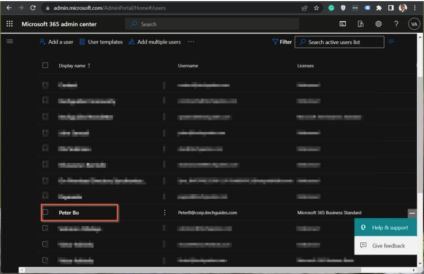Click the Add a user button
The width and height of the screenshot is (424, 274).
(x=56, y=42)
